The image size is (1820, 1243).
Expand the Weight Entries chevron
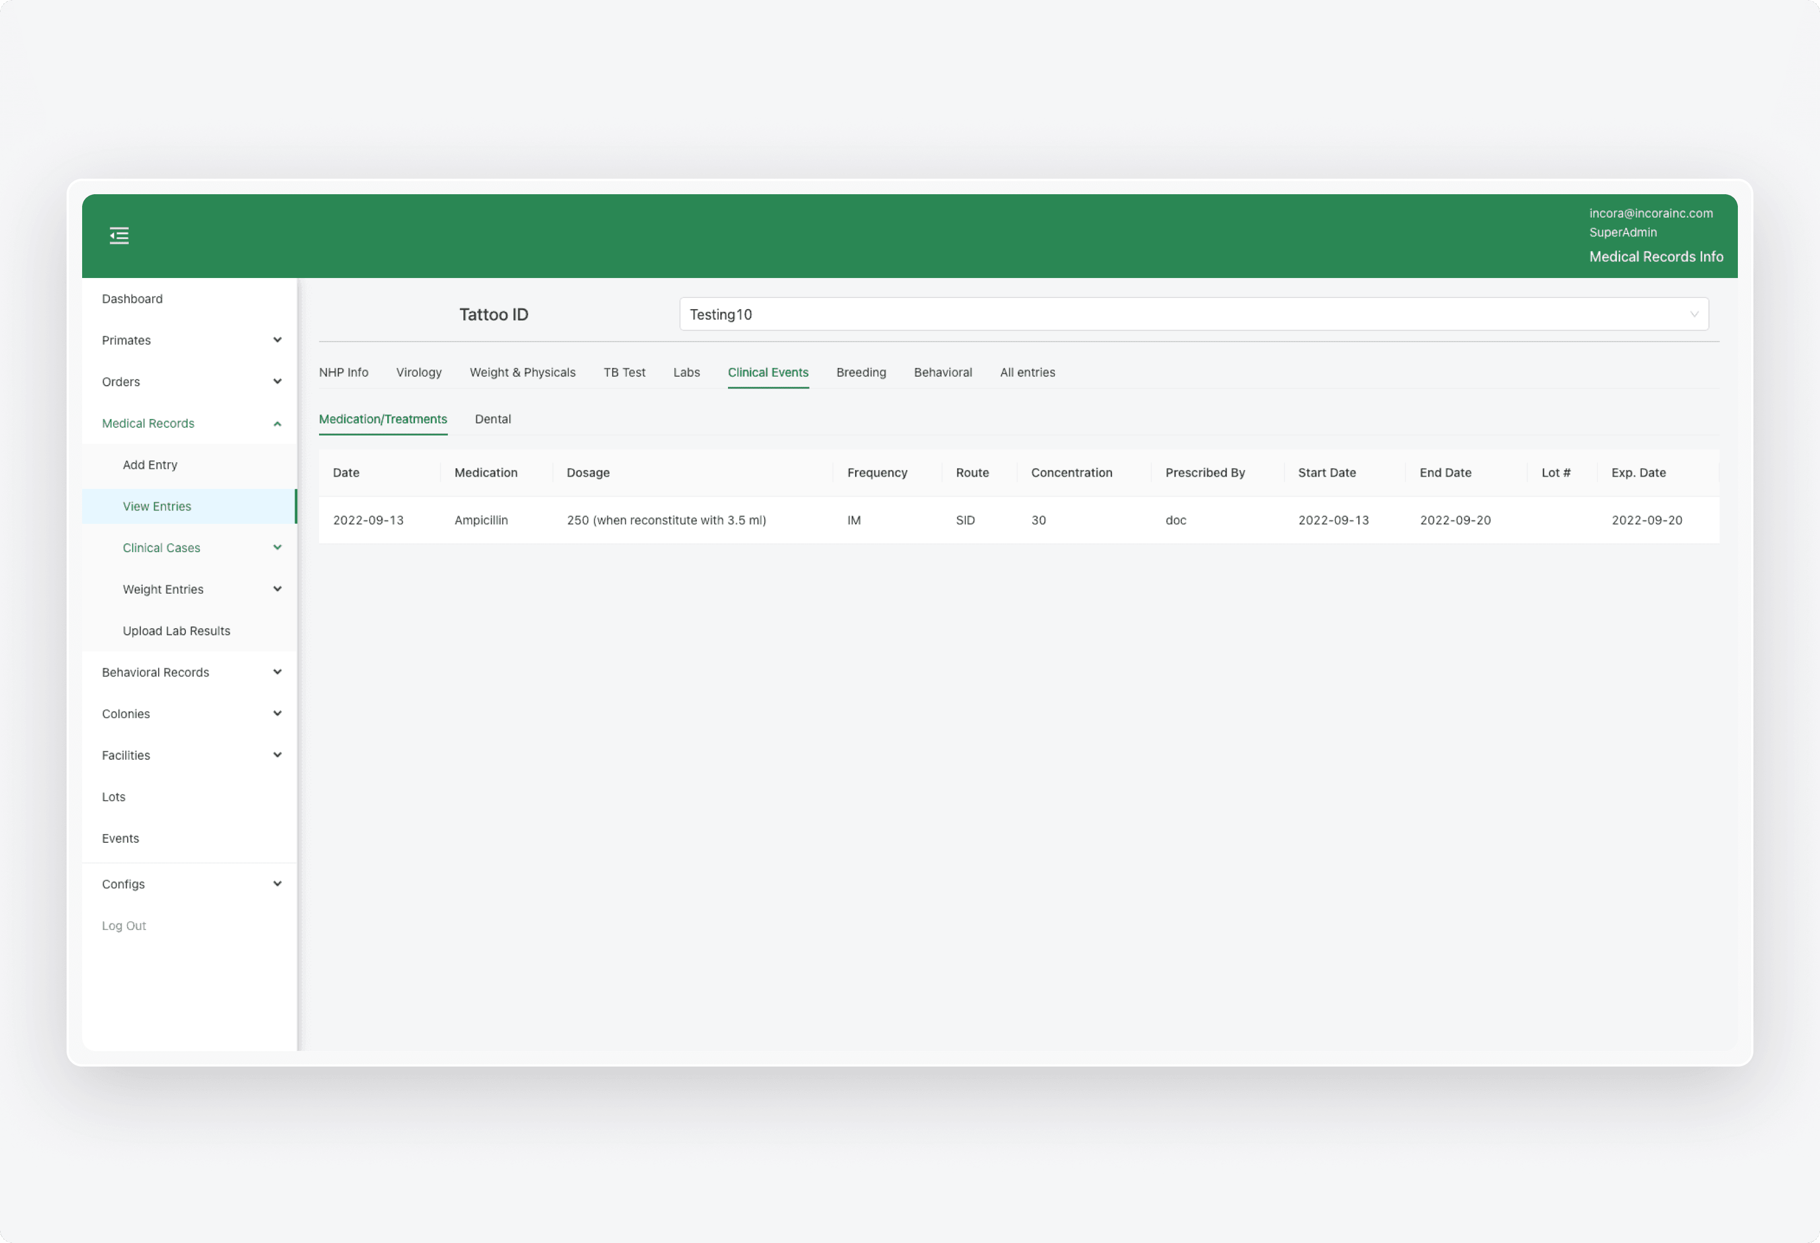click(x=277, y=589)
